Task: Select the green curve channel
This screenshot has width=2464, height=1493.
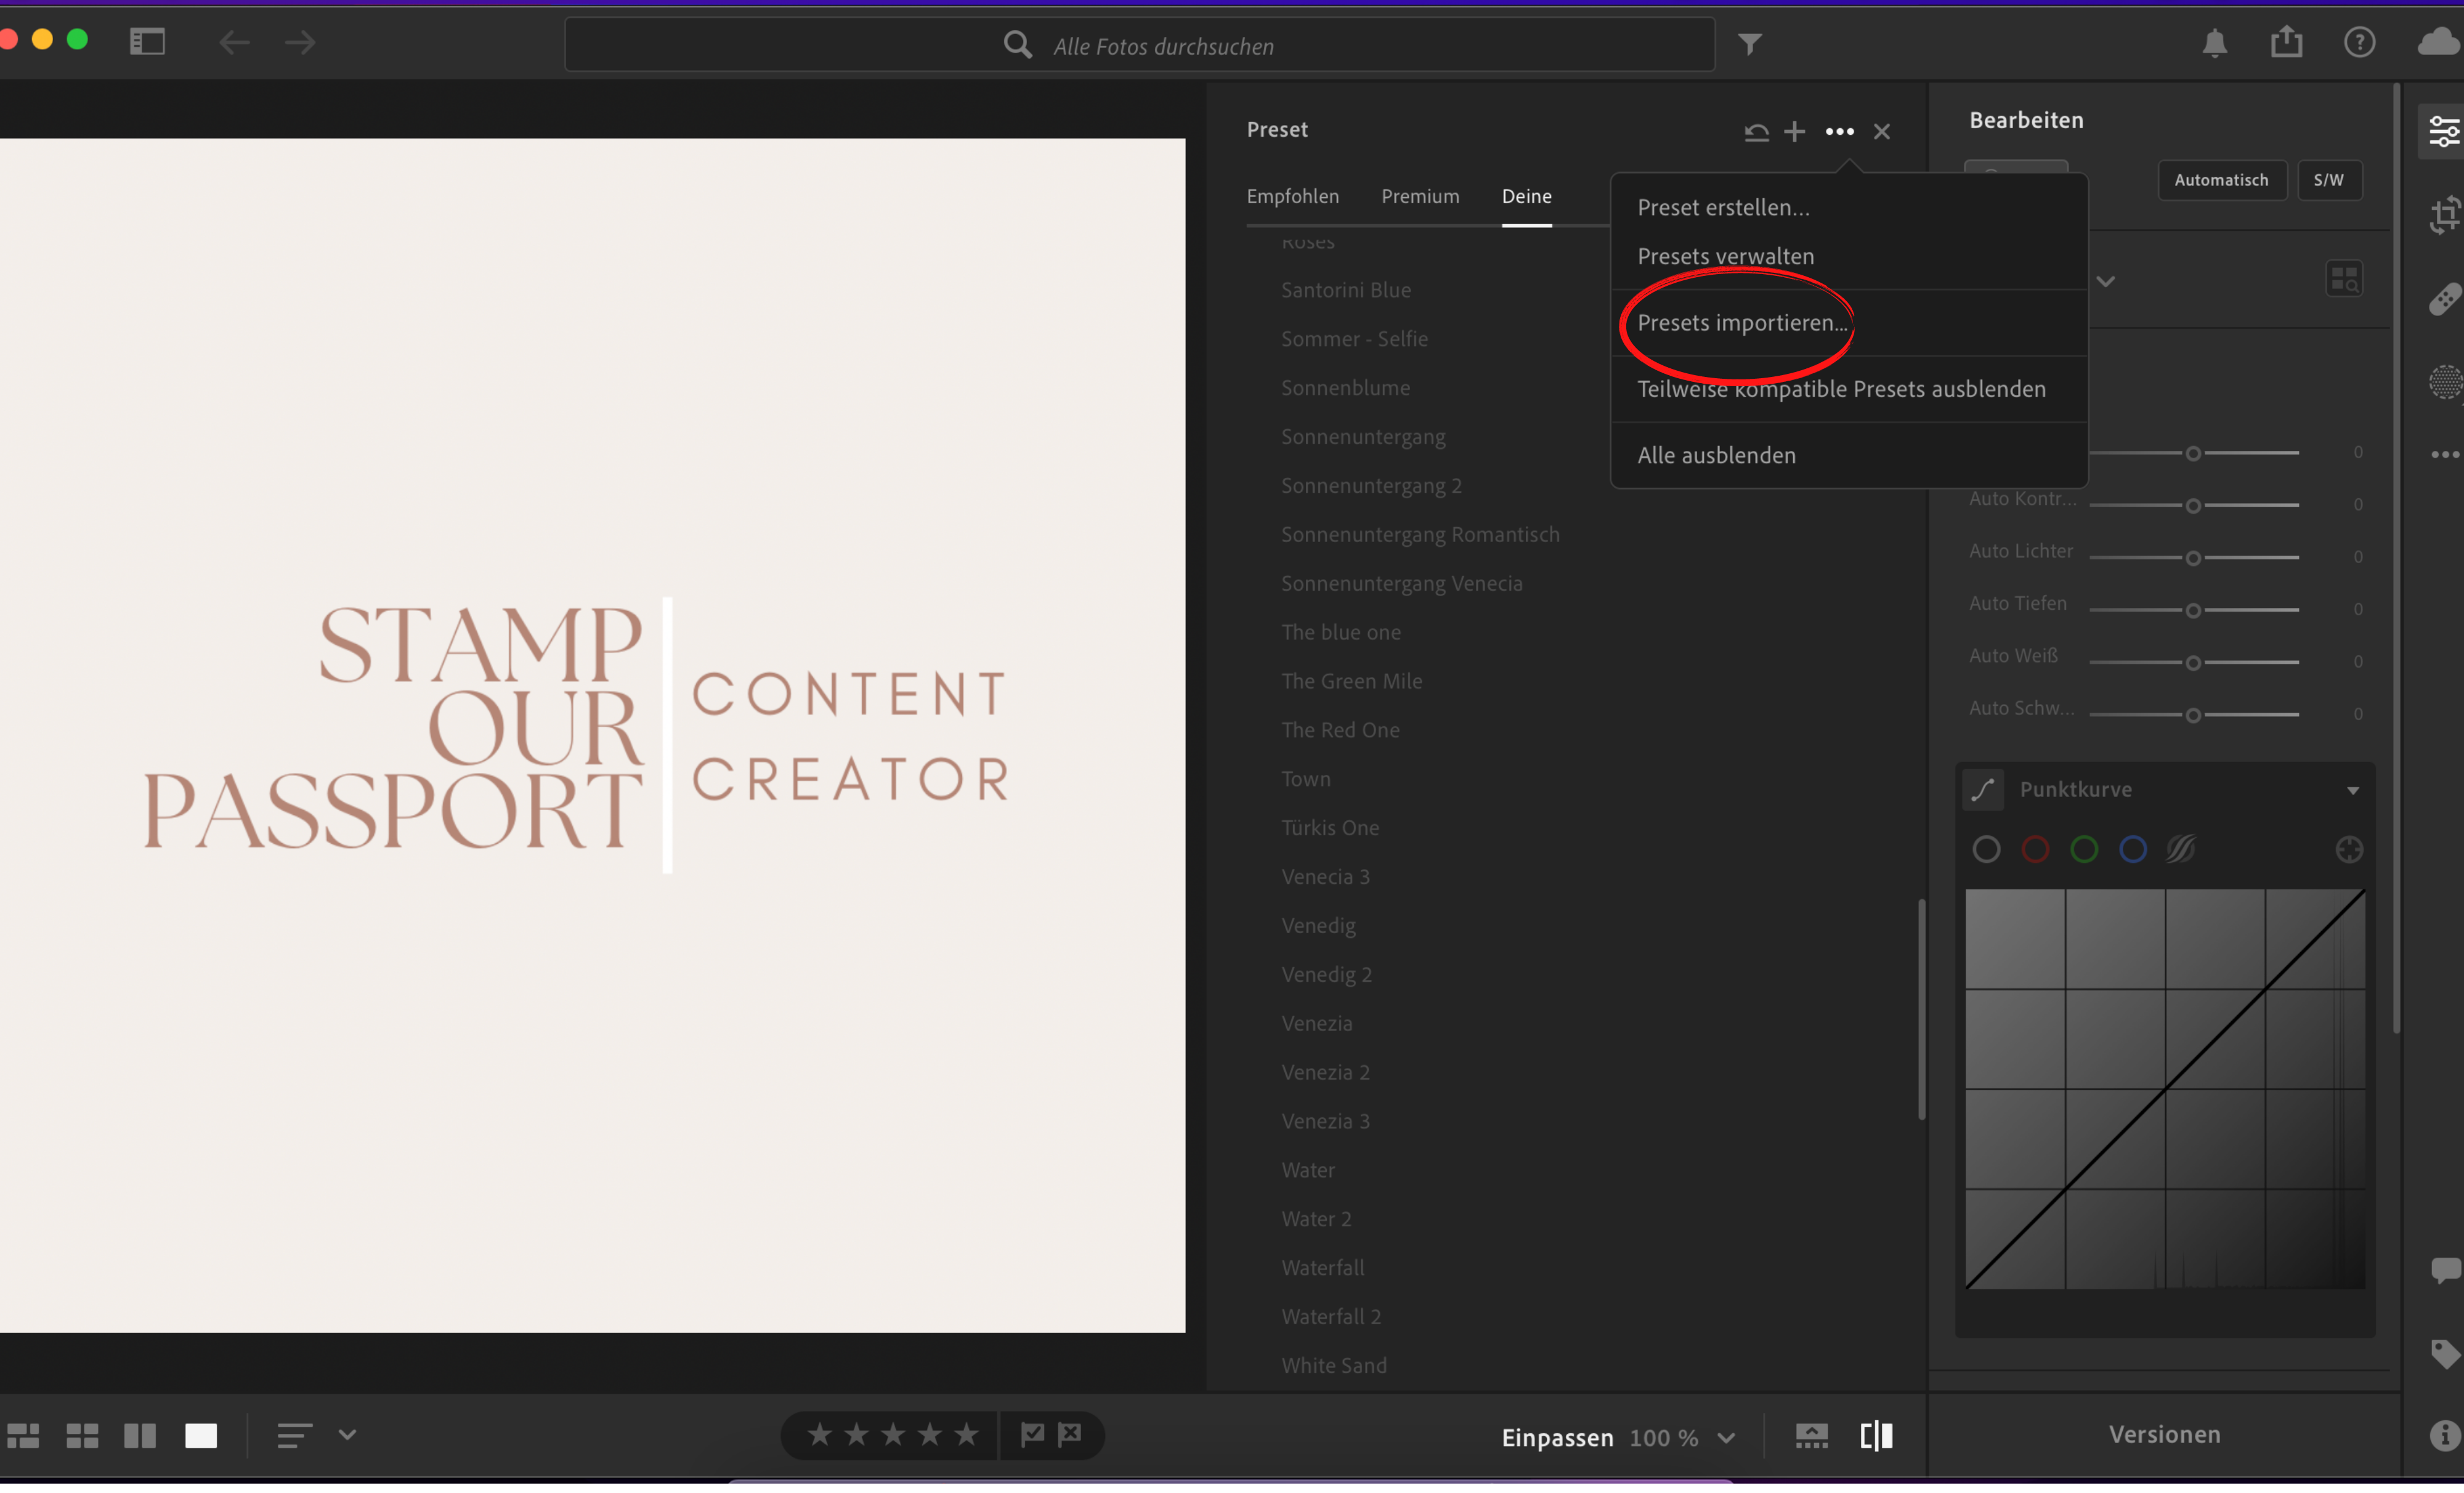Action: pyautogui.click(x=2085, y=850)
